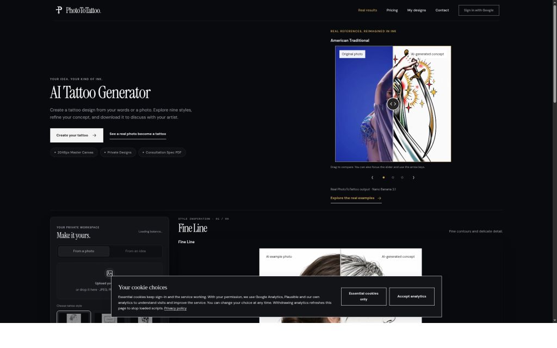
Task: Click Accept analytics
Action: [411, 296]
